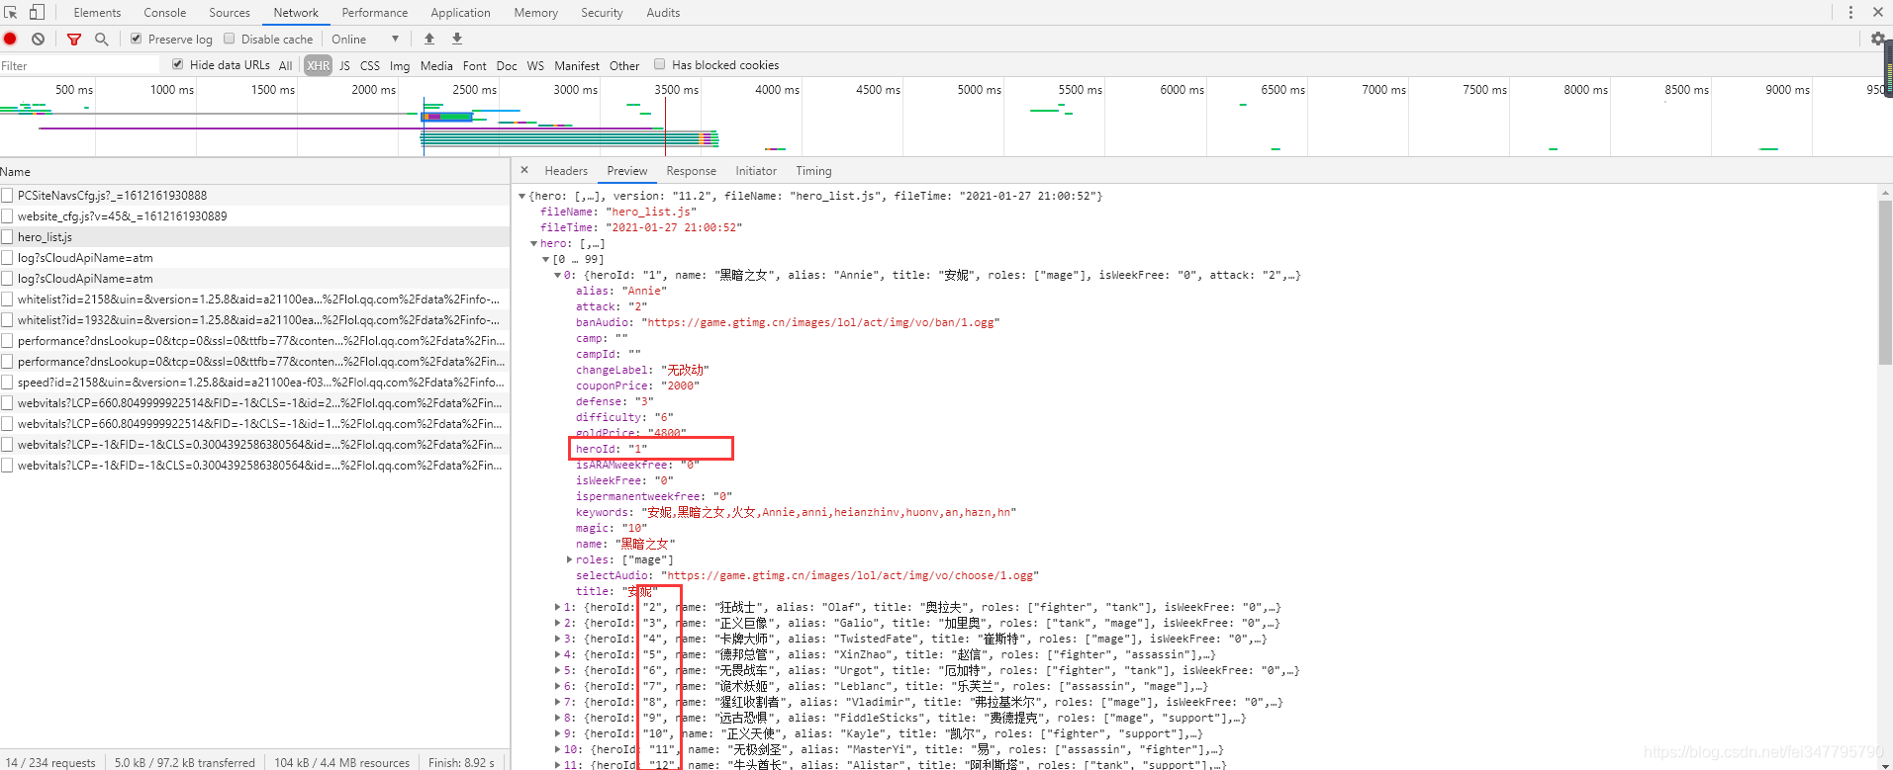Expand hero item 3 TwistedFate
This screenshot has width=1893, height=770.
pyautogui.click(x=558, y=639)
